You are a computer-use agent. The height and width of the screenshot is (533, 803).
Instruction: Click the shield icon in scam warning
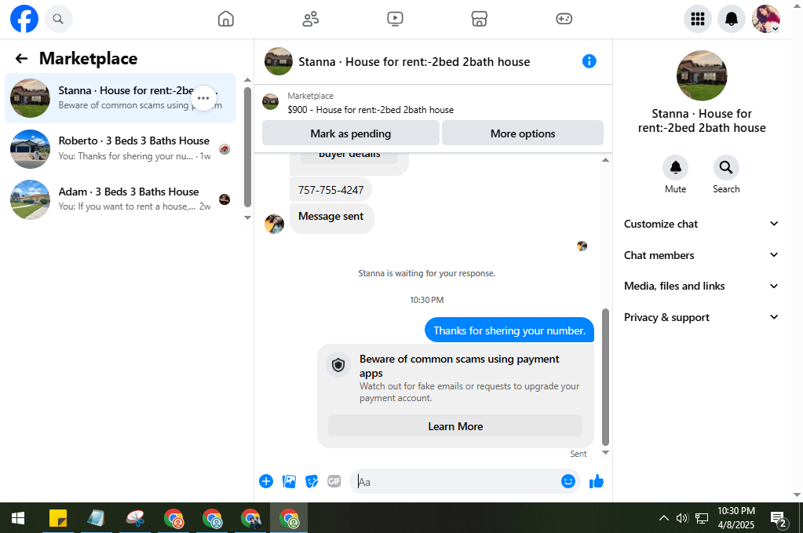338,365
